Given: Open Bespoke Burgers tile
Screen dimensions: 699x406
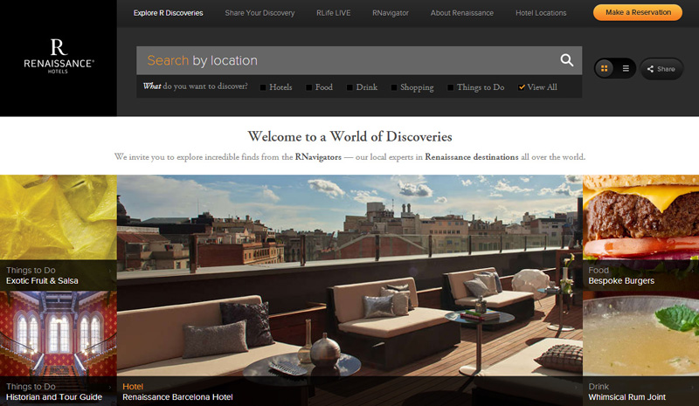Looking at the screenshot, I should (x=641, y=232).
